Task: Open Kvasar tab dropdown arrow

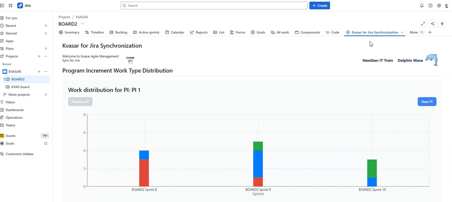Action: 402,33
